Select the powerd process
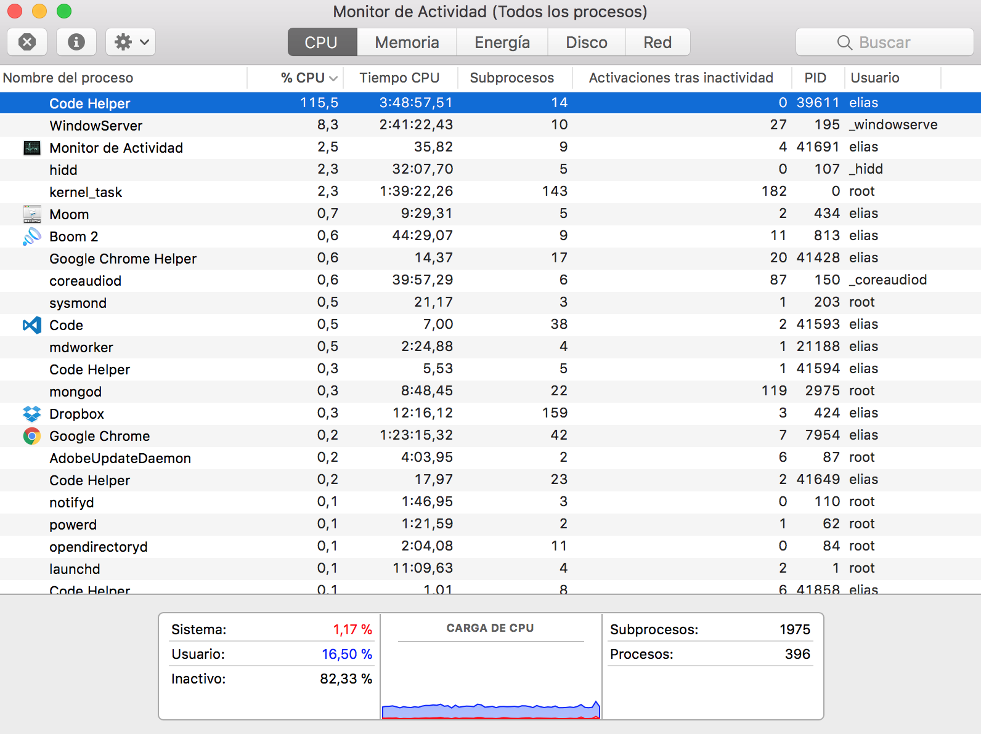The image size is (981, 734). pos(491,524)
